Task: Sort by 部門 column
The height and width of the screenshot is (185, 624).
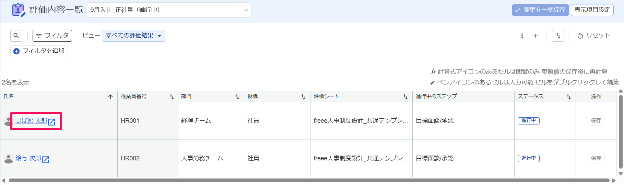Action: click(x=237, y=97)
